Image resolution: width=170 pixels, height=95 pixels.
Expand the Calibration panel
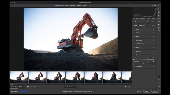[x=134, y=66]
